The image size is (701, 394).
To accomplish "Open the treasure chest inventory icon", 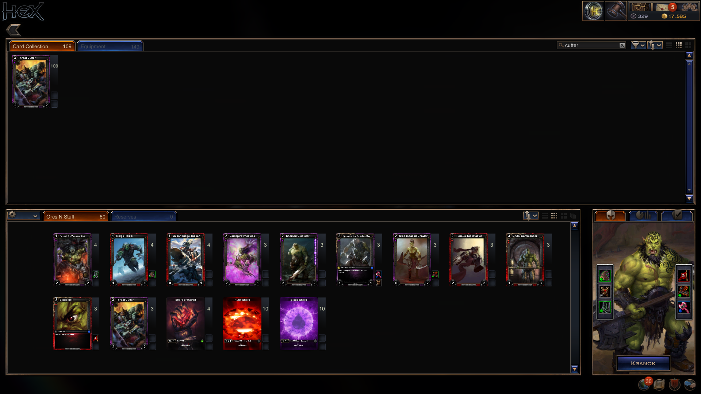I will (640, 7).
